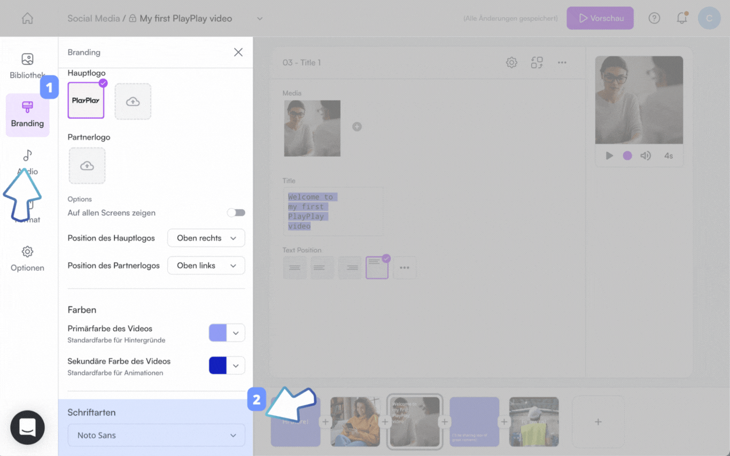
Task: Go to the home icon
Action: click(x=27, y=18)
